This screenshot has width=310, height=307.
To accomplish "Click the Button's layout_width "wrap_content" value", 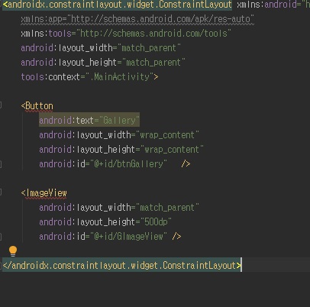I will pyautogui.click(x=167, y=135).
